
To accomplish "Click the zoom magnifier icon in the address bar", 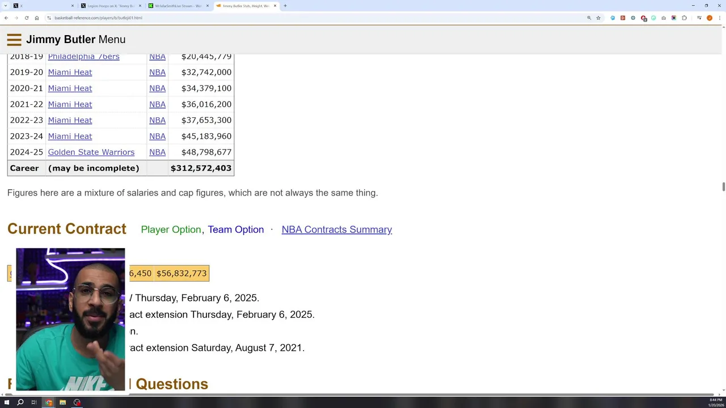I will pyautogui.click(x=589, y=18).
